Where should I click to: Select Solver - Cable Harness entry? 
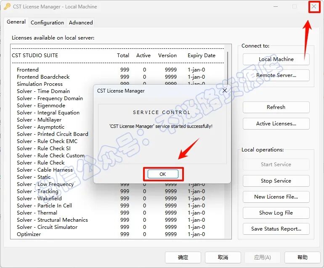pos(45,170)
